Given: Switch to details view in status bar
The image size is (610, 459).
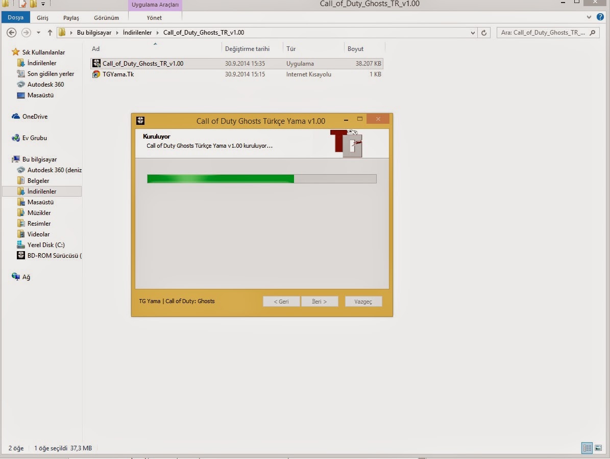Looking at the screenshot, I should tap(587, 448).
